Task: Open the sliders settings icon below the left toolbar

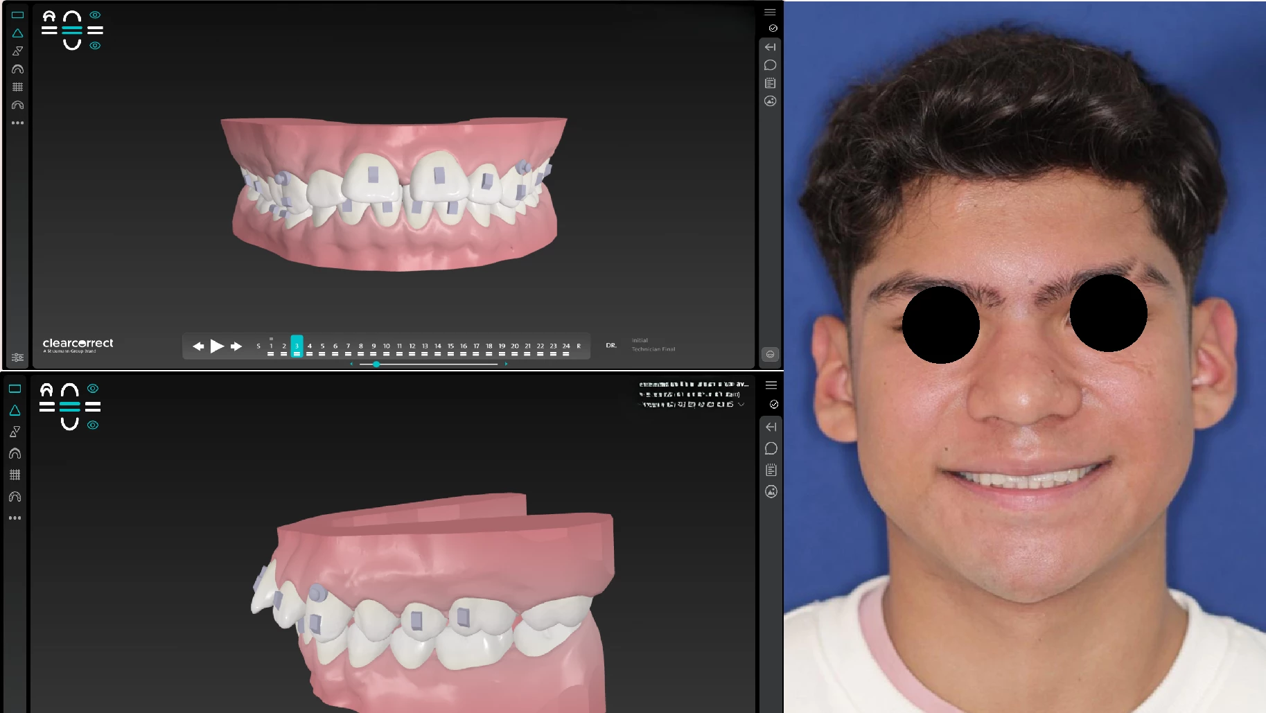Action: tap(17, 358)
